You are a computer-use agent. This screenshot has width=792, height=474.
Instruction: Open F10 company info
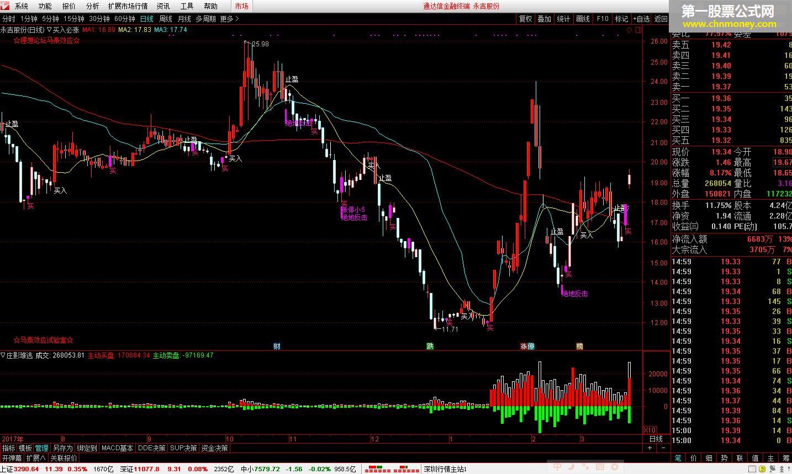[603, 18]
